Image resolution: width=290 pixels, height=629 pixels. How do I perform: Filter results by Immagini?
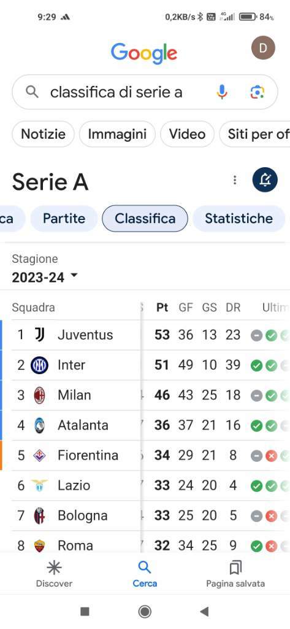coord(117,134)
